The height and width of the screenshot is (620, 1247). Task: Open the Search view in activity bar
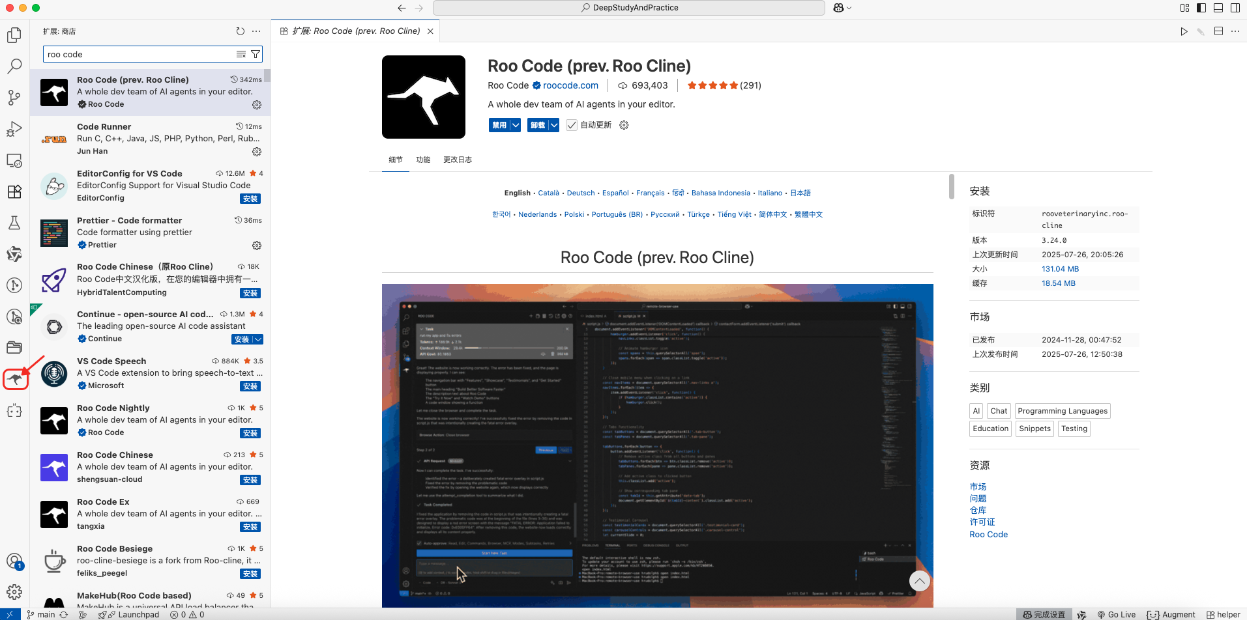(x=14, y=66)
